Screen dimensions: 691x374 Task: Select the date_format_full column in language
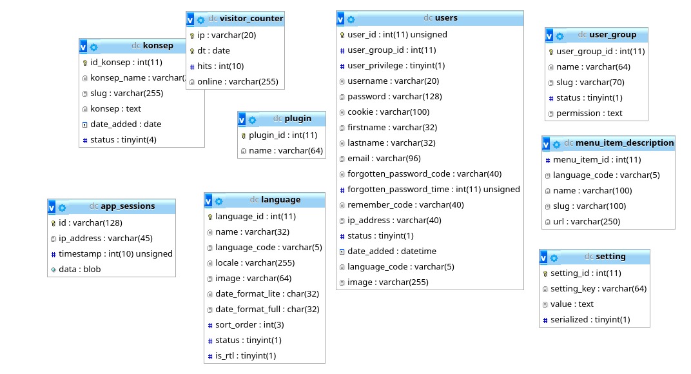267,310
